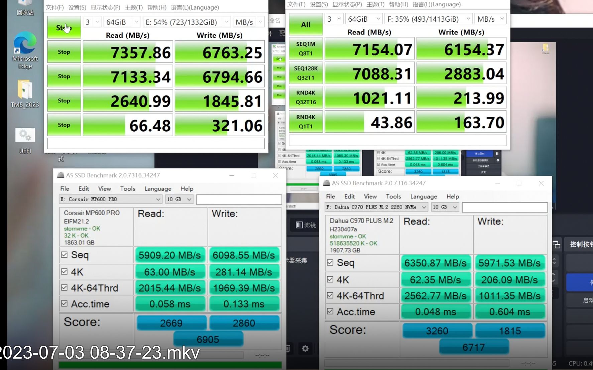Viewport: 593px width, 370px height.
Task: Open Language menu in Dahua AS SSD
Action: pos(424,196)
